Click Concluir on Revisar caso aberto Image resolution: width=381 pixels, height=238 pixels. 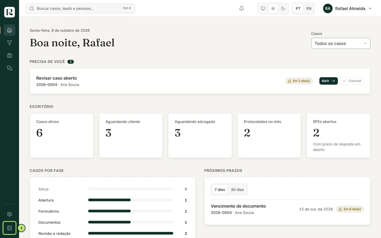pos(352,81)
